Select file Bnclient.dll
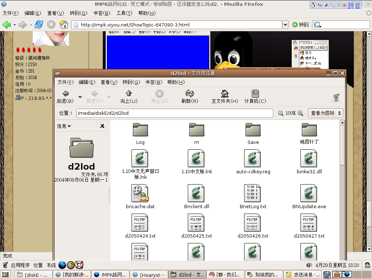The image size is (372, 279). [x=197, y=197]
